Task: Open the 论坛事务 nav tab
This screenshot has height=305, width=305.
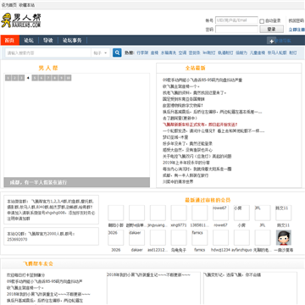Action: pyautogui.click(x=72, y=41)
